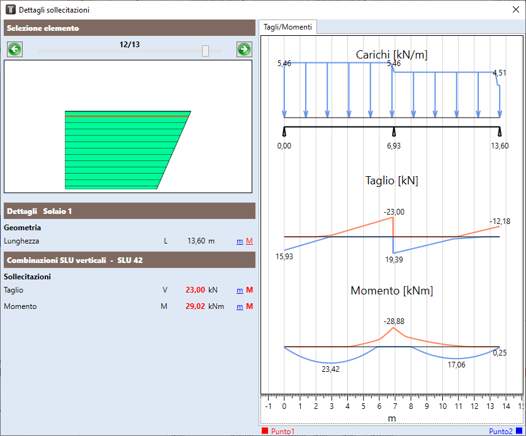
Task: Click lowercase m link for Taglio
Action: (240, 290)
